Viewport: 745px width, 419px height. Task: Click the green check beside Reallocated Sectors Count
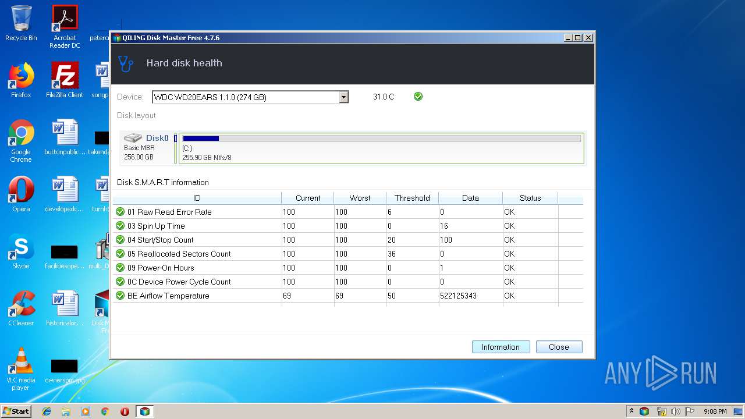[x=120, y=254]
